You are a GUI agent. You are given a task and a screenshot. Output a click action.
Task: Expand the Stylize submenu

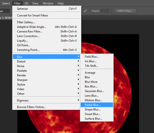46,85
